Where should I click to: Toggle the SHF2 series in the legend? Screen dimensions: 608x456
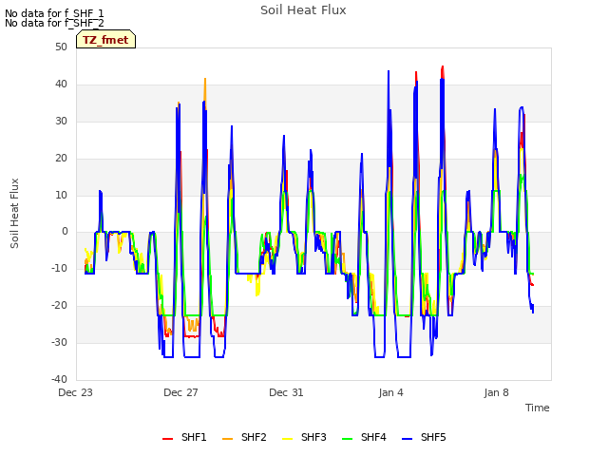[x=245, y=437]
